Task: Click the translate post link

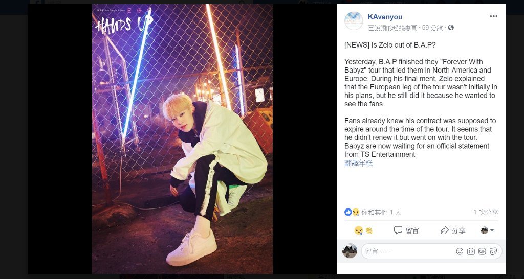Action: (x=358, y=163)
